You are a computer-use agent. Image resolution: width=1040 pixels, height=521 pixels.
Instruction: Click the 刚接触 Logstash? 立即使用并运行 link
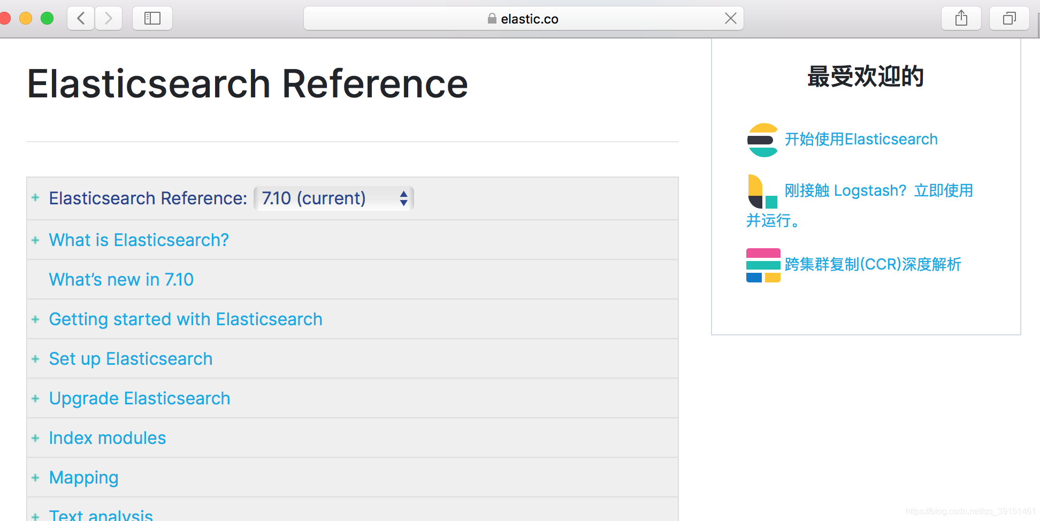(x=878, y=191)
